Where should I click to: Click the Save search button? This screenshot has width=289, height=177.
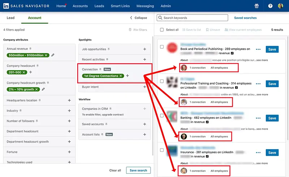[138, 170]
